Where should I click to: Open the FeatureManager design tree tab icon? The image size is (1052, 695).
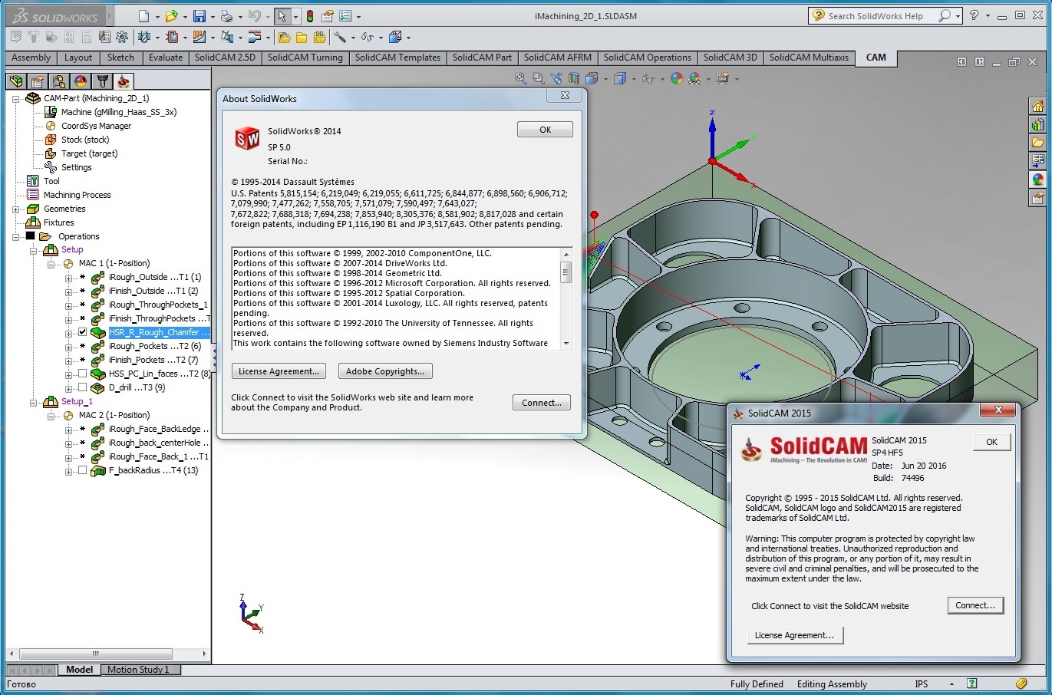[16, 81]
